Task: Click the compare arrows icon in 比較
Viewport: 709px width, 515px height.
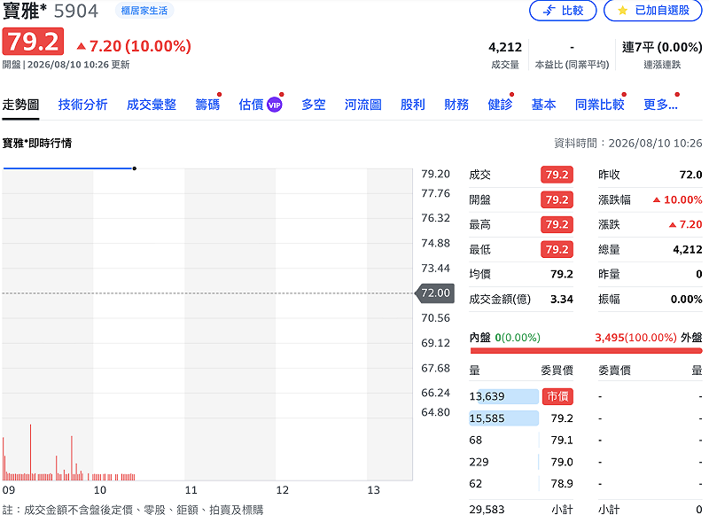Action: point(549,11)
